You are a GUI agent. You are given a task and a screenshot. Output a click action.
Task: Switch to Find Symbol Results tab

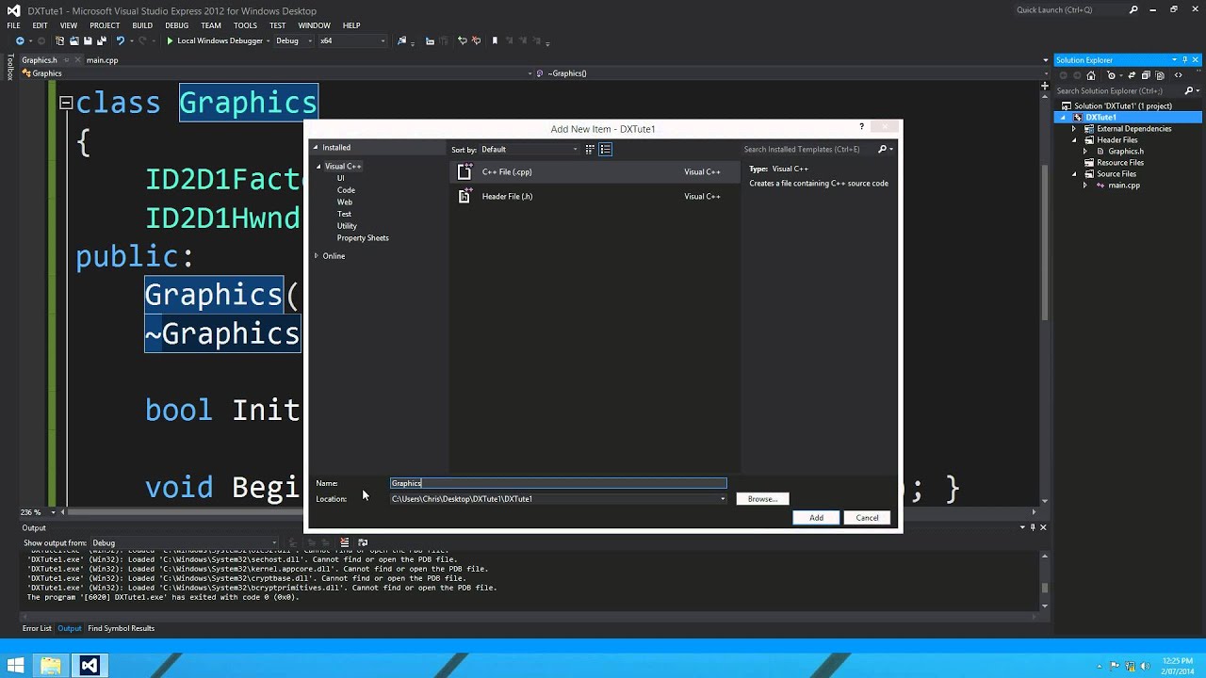[x=121, y=628]
